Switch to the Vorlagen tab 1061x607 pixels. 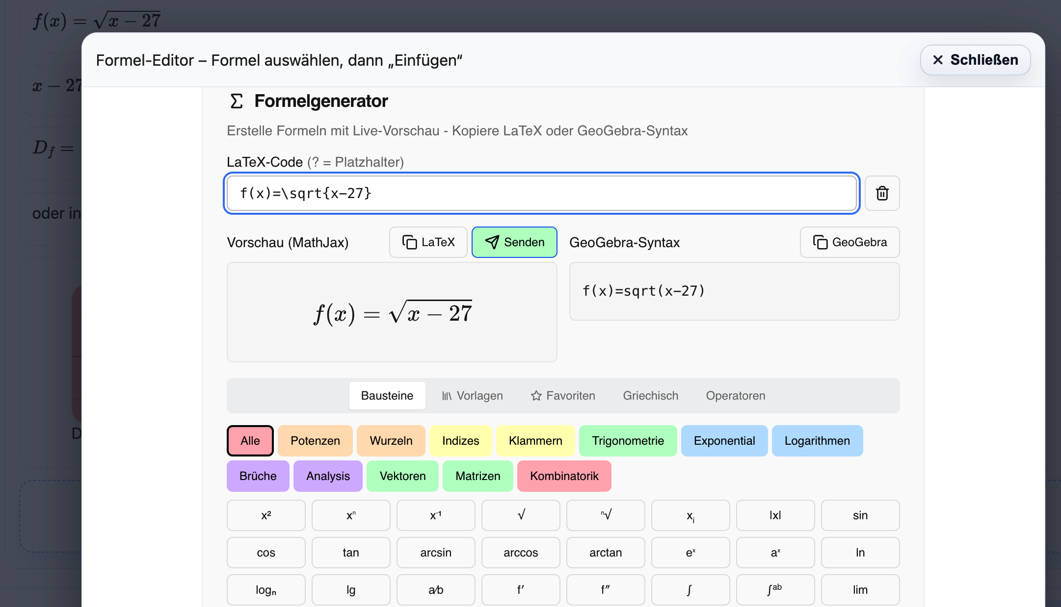(x=472, y=396)
